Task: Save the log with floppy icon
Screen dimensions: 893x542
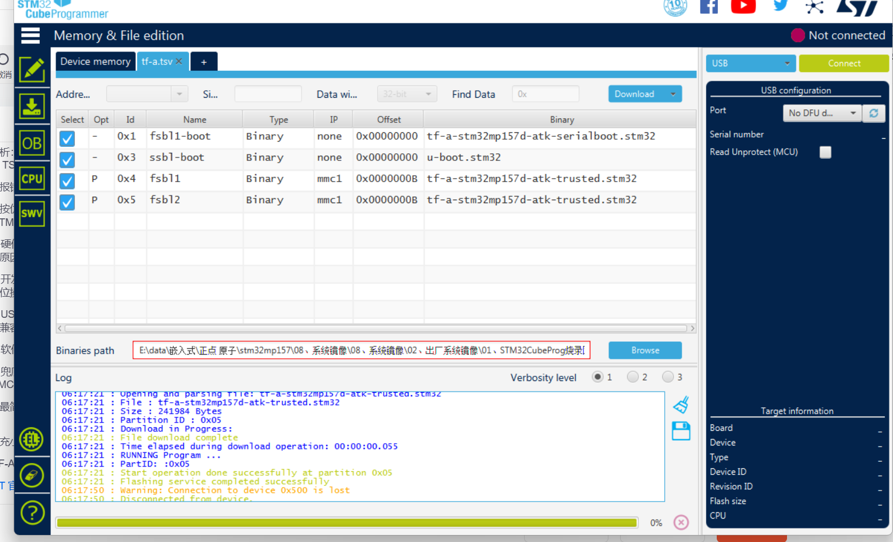Action: pos(681,431)
